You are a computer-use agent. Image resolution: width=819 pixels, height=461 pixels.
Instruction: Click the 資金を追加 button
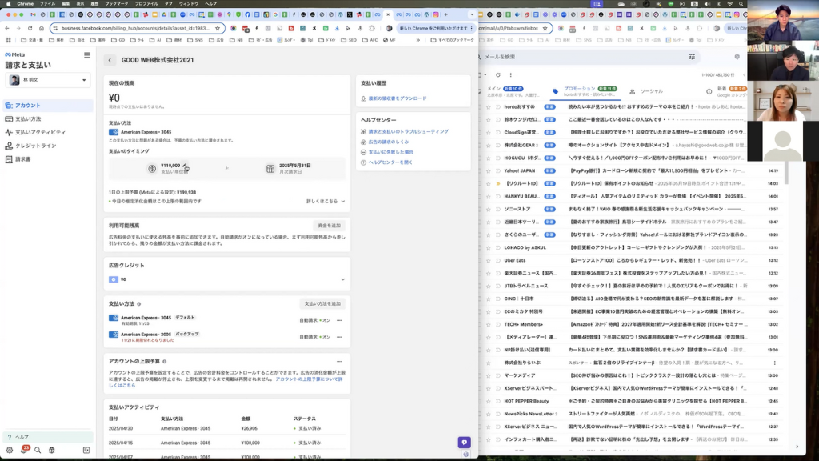click(x=329, y=226)
